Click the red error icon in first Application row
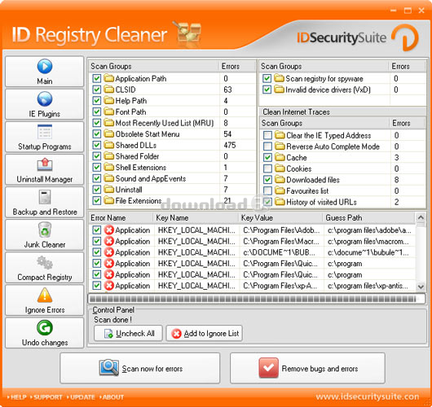The height and width of the screenshot is (407, 432). pos(109,230)
